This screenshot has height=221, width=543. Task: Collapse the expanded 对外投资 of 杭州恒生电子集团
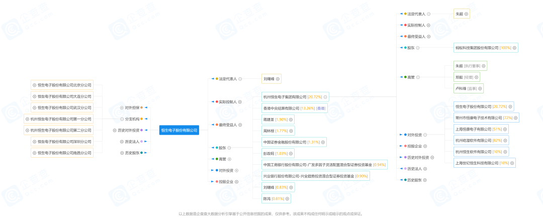425,135
